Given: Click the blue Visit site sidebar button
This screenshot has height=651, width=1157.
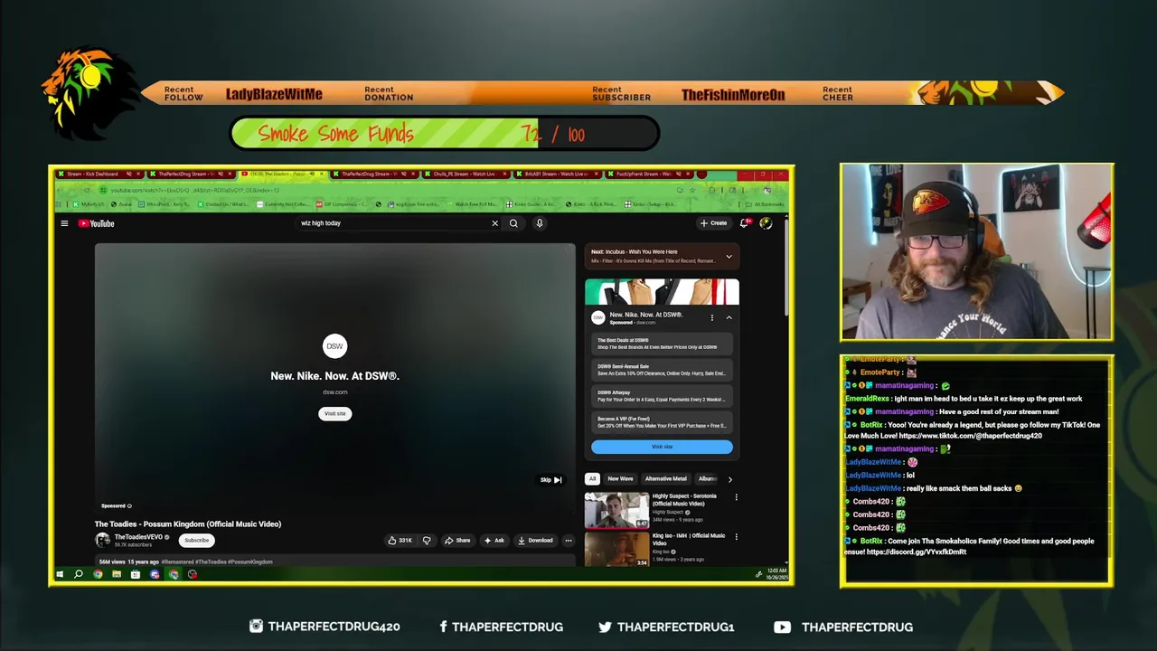Looking at the screenshot, I should [x=662, y=447].
